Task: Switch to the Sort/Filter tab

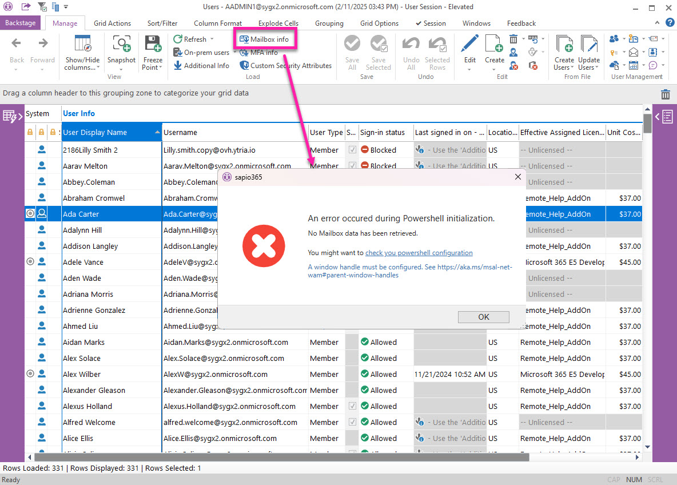Action: pos(162,23)
